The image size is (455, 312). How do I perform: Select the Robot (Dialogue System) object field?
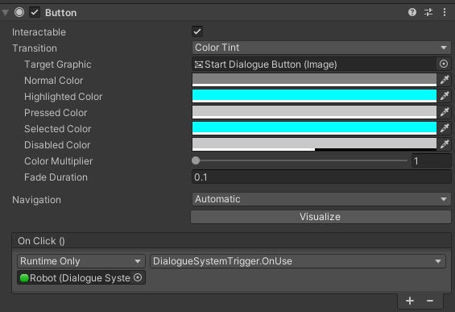(74, 277)
